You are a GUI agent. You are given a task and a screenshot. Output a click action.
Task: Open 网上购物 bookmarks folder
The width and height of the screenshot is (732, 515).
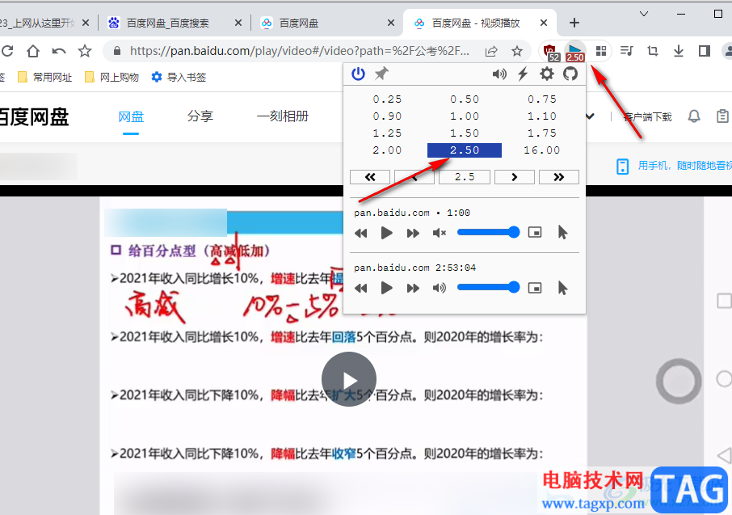(112, 77)
